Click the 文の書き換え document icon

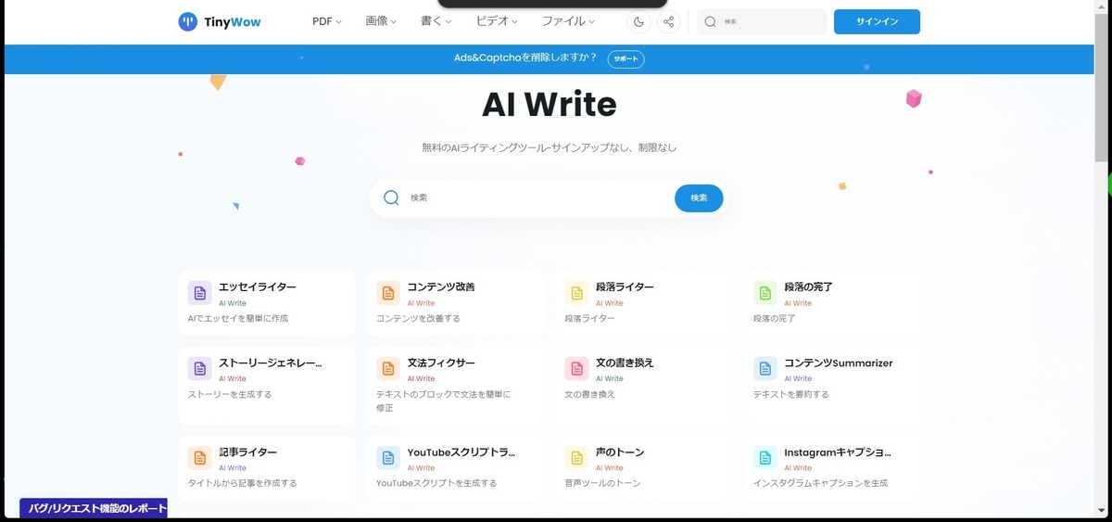point(576,368)
